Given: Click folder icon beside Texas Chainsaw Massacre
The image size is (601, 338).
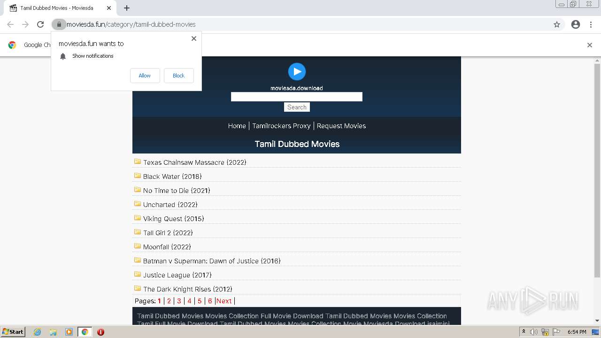Looking at the screenshot, I should 138,161.
